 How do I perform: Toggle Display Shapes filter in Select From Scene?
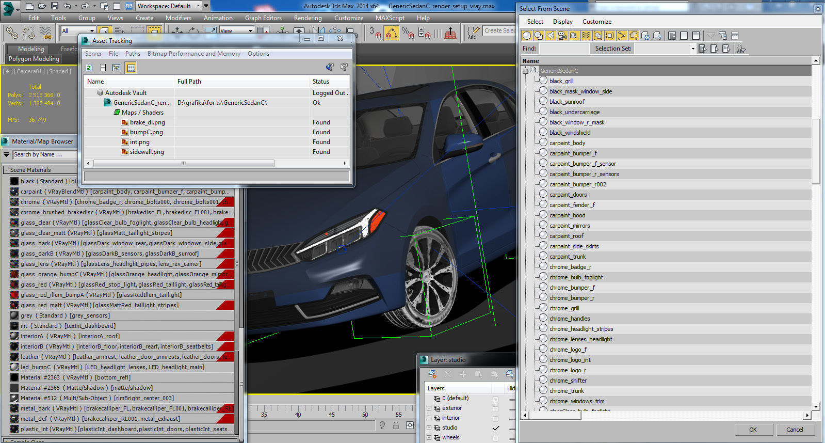point(538,36)
